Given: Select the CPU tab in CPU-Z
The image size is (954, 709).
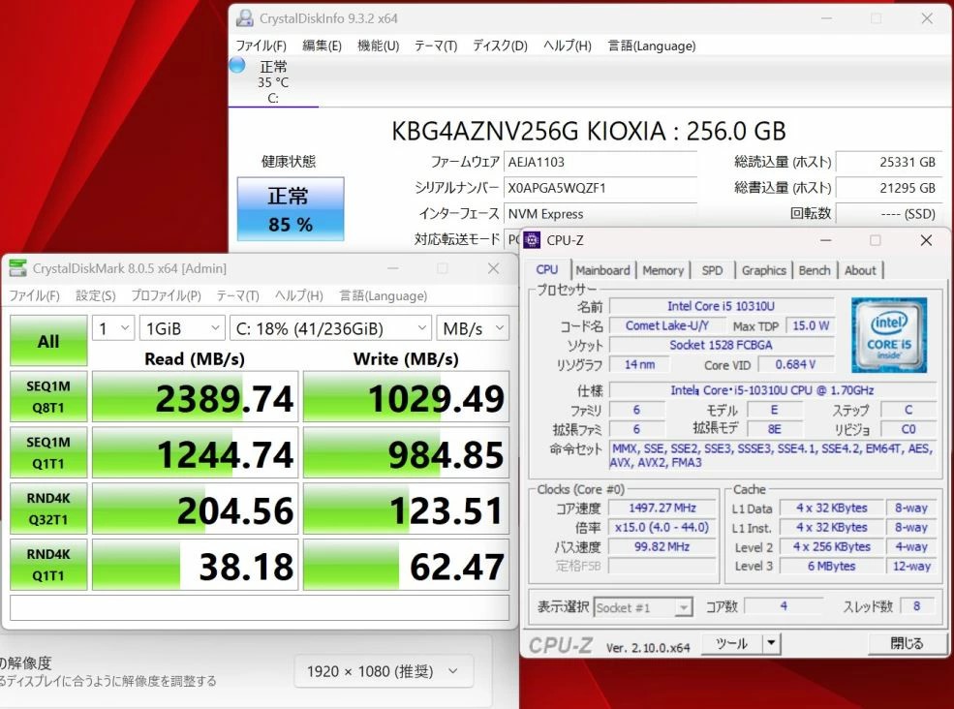Looking at the screenshot, I should coord(546,269).
